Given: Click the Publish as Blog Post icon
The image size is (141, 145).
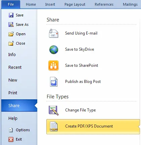Looking at the screenshot, I should (x=54, y=82).
